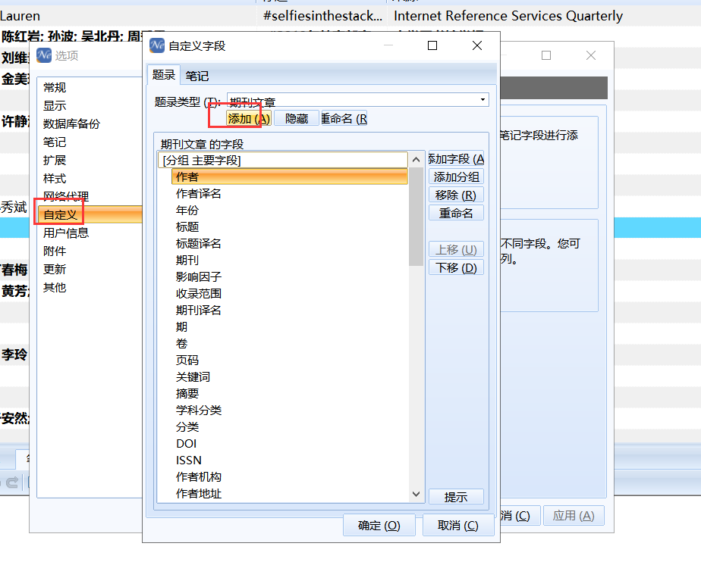Select the 作者机构 field
The height and width of the screenshot is (562, 701).
click(199, 476)
